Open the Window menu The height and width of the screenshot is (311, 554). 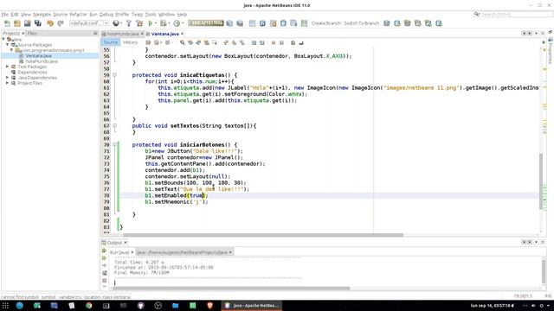coord(166,15)
